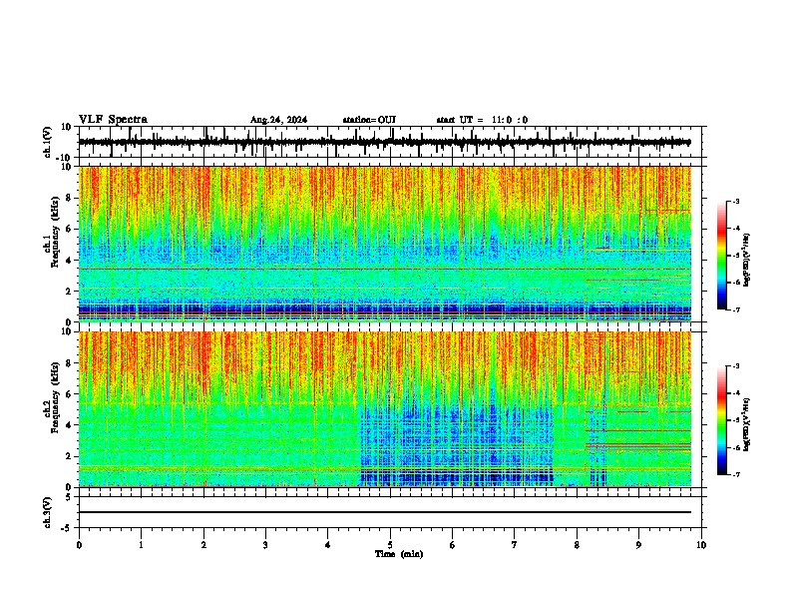Image resolution: width=790 pixels, height=611 pixels.
Task: Click the ch.1 "Frequency (kHz)" axis label
Action: tap(55, 232)
